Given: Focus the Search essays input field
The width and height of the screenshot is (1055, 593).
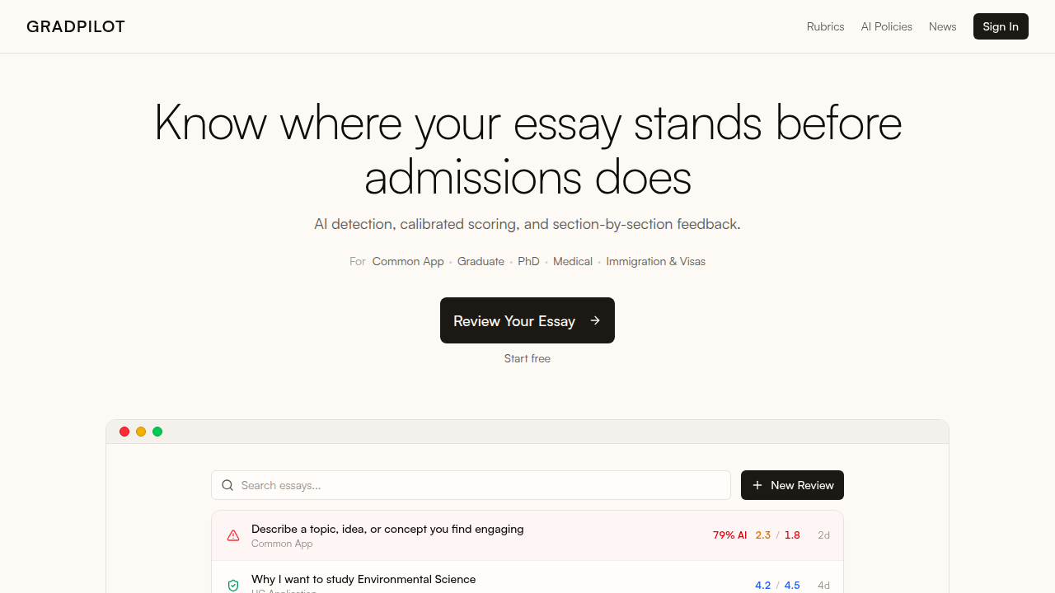Looking at the screenshot, I should click(x=471, y=485).
